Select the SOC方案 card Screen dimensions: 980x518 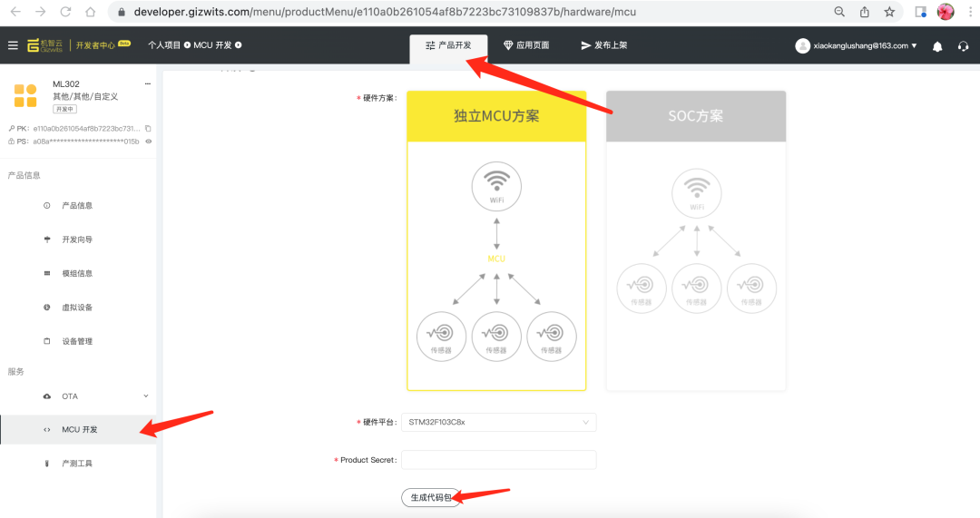click(696, 240)
